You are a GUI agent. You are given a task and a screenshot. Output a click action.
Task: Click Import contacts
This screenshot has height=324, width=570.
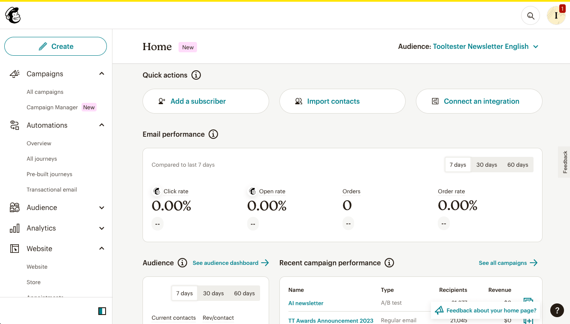click(342, 101)
